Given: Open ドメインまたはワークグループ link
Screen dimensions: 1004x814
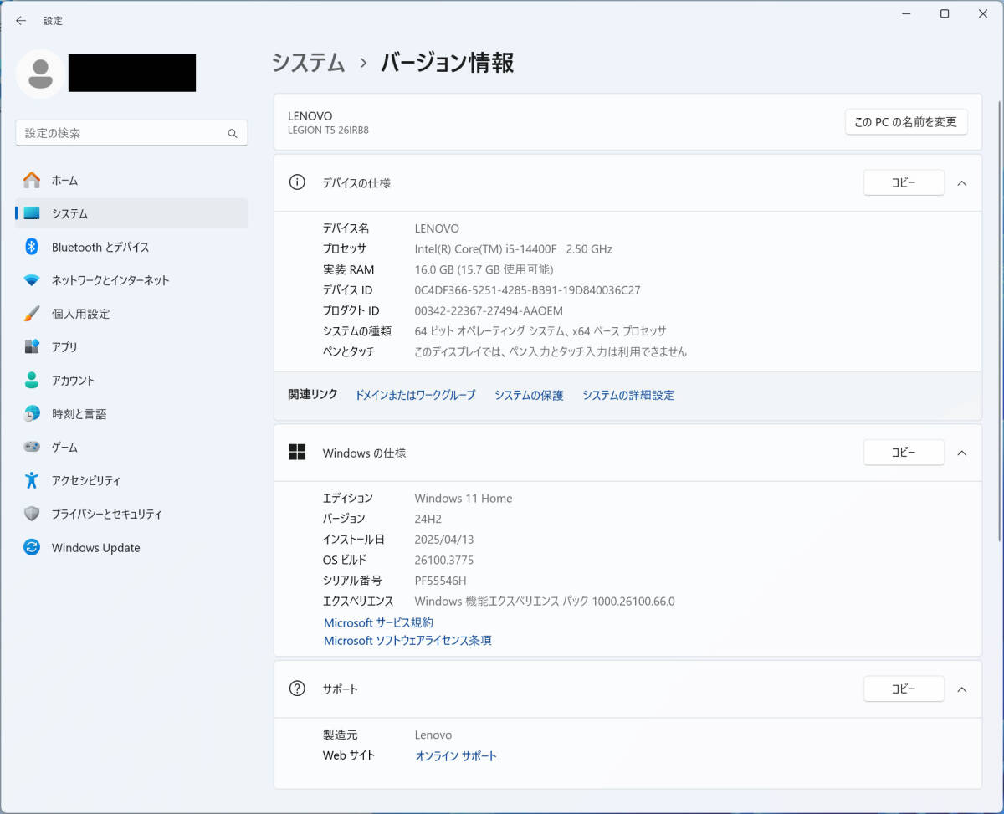Looking at the screenshot, I should 415,395.
